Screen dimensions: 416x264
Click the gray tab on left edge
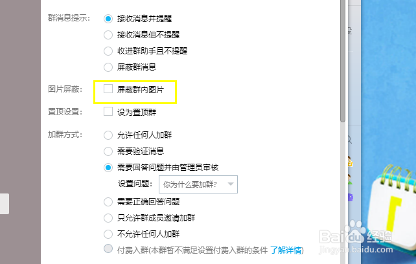tap(5, 204)
